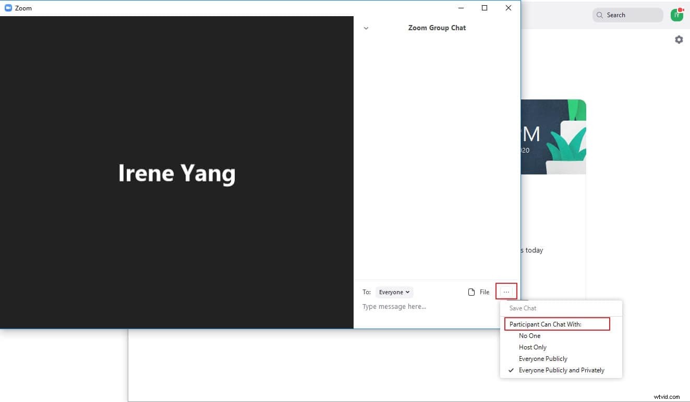The image size is (690, 402).
Task: Click the Zoom logo in the title bar
Action: [8, 8]
